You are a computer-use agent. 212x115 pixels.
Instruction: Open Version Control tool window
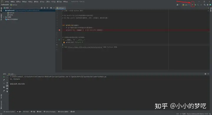tap(9, 112)
